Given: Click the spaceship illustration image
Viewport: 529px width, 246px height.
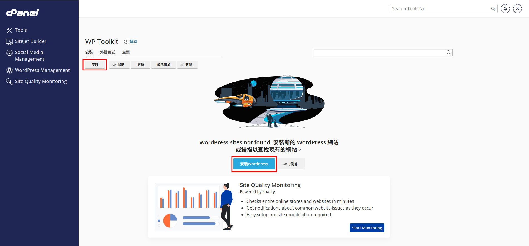Looking at the screenshot, I should (x=269, y=101).
